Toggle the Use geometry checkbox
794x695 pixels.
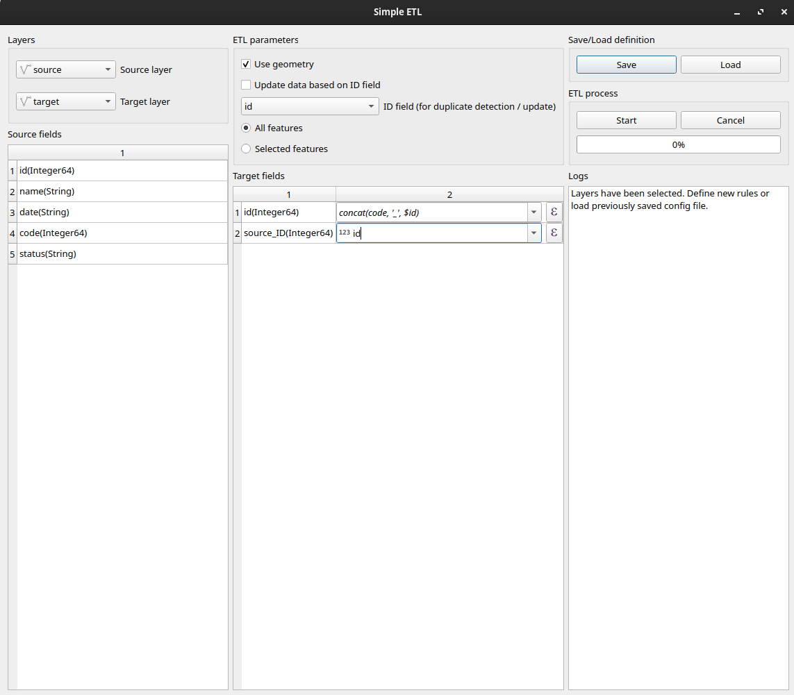tap(246, 65)
